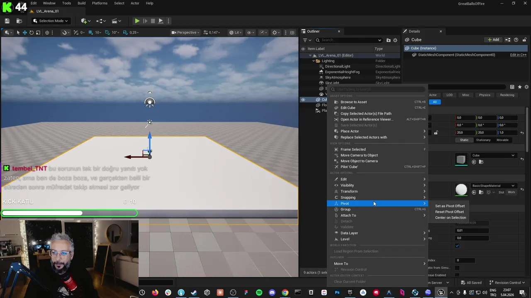The image size is (531, 298).
Task: Open the viewport Show eye dropdown
Action: pyautogui.click(x=250, y=32)
